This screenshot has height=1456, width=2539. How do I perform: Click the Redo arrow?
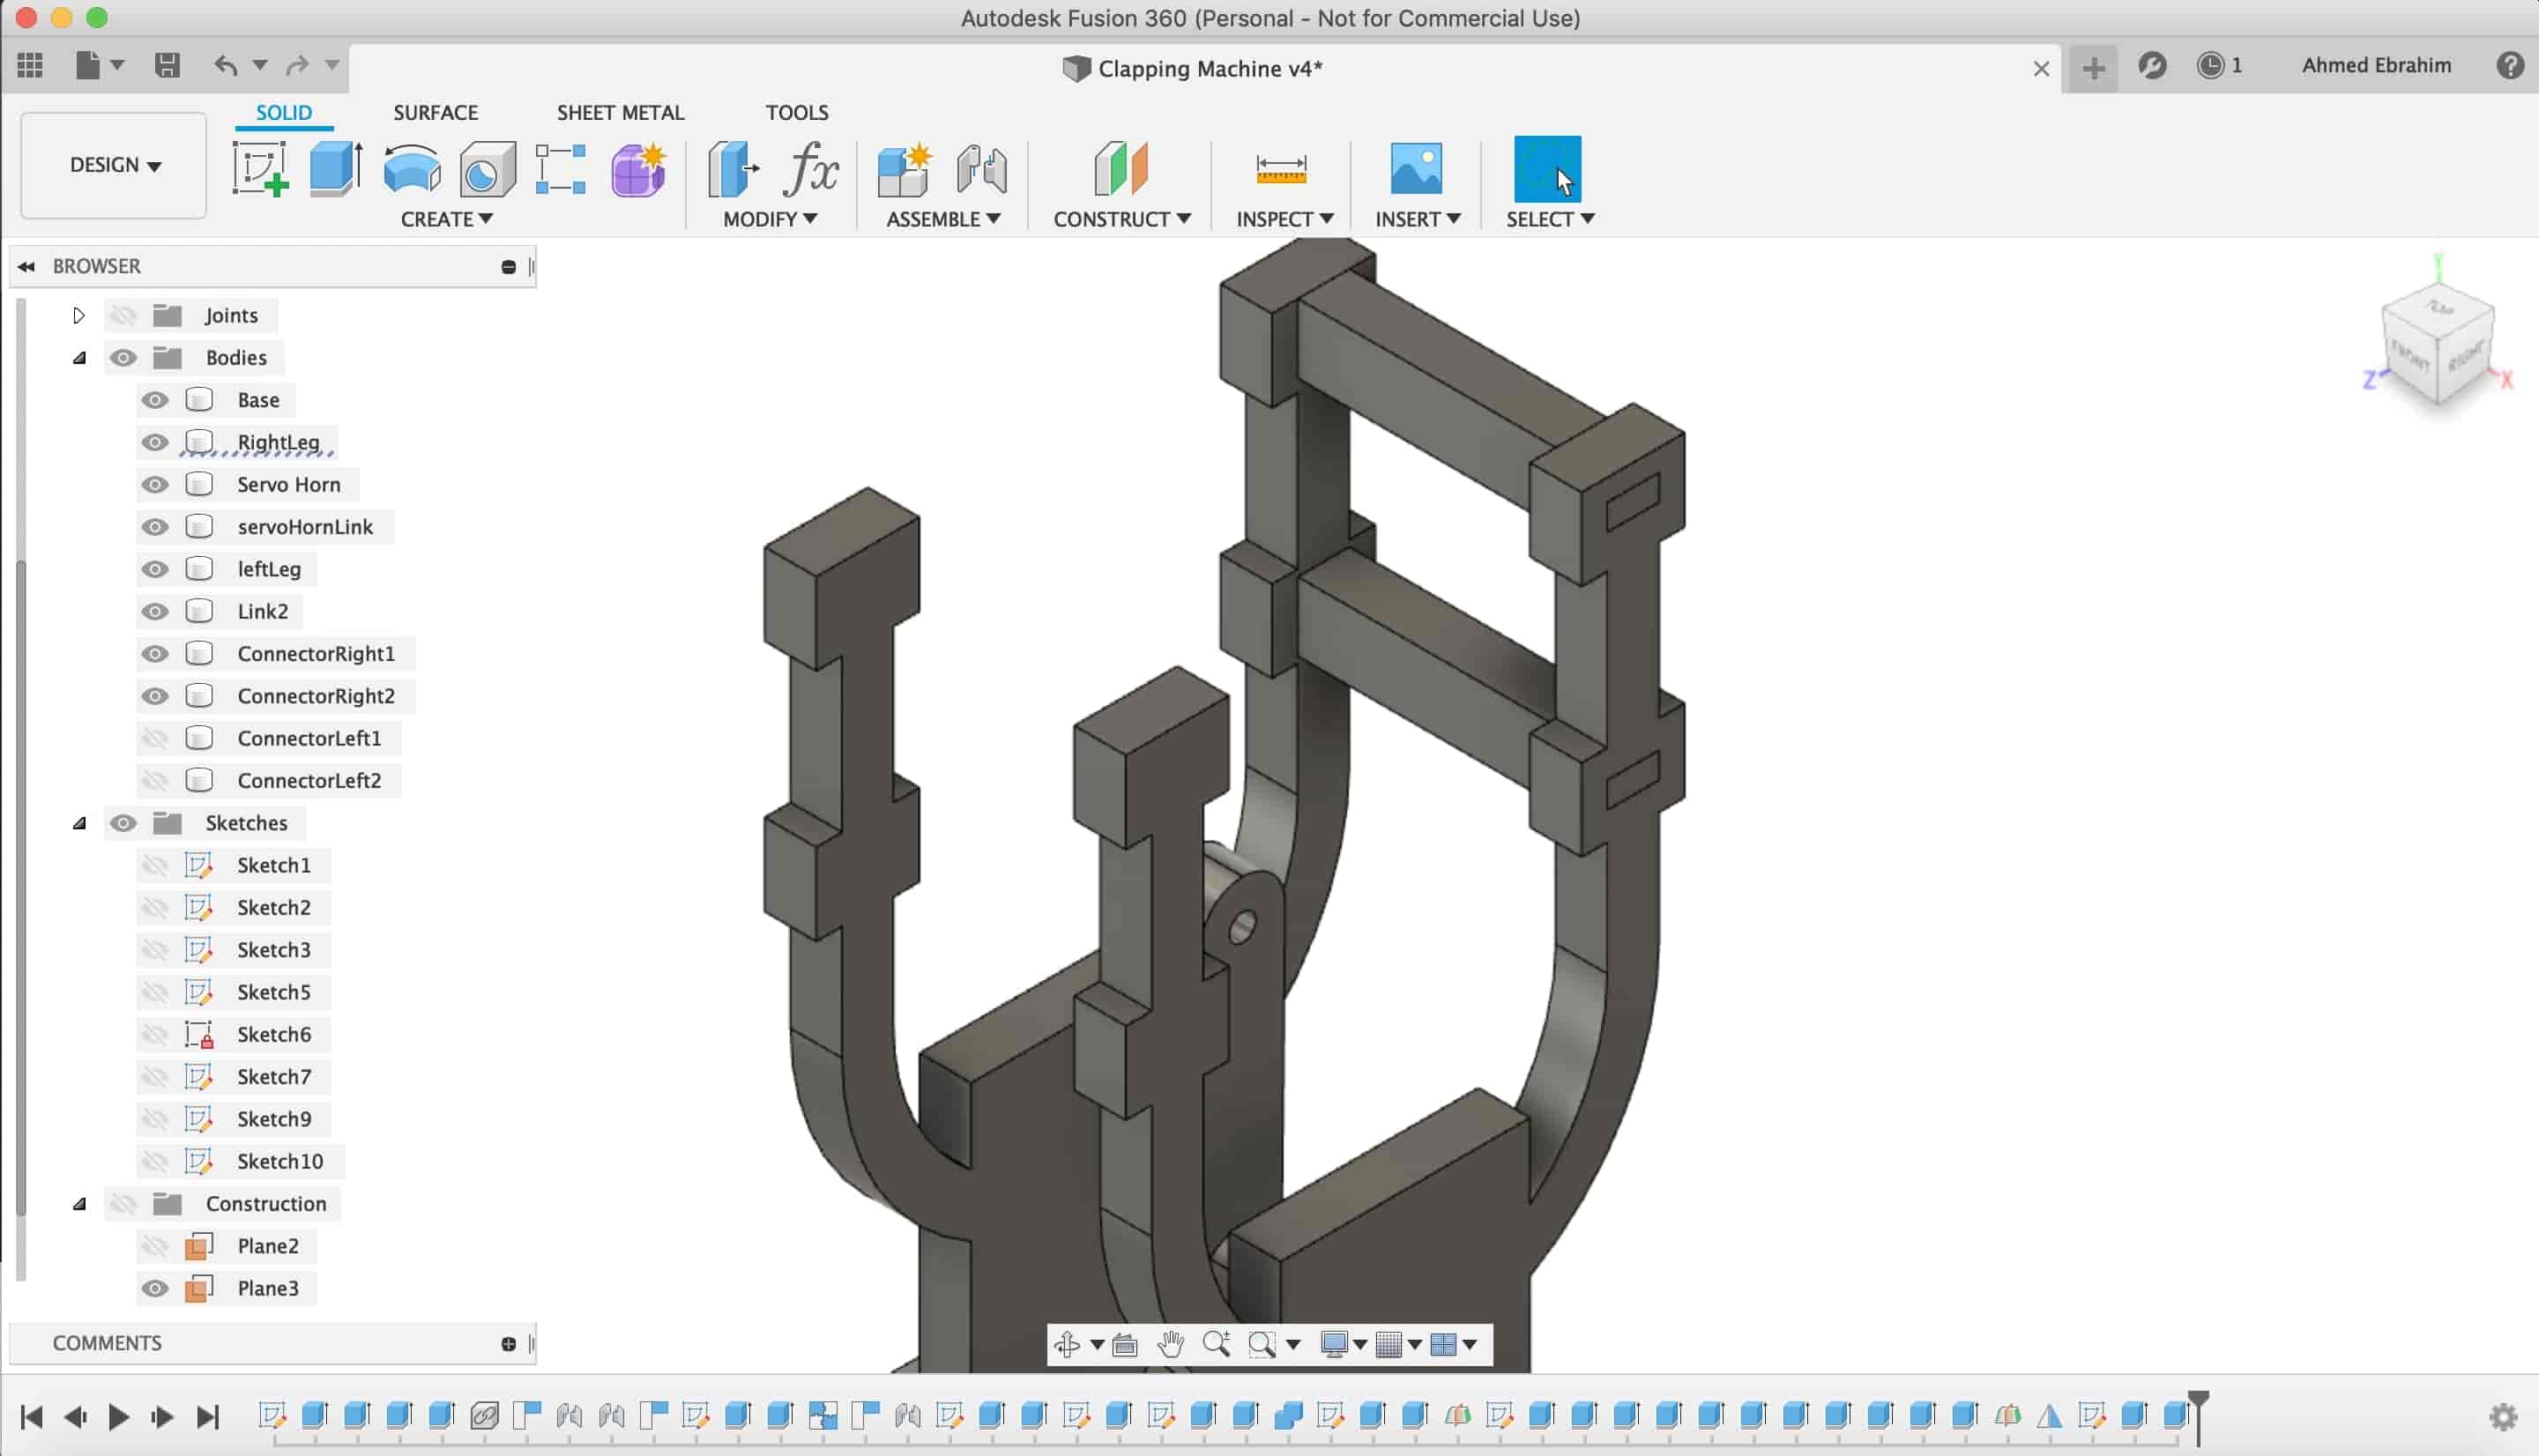[x=297, y=66]
